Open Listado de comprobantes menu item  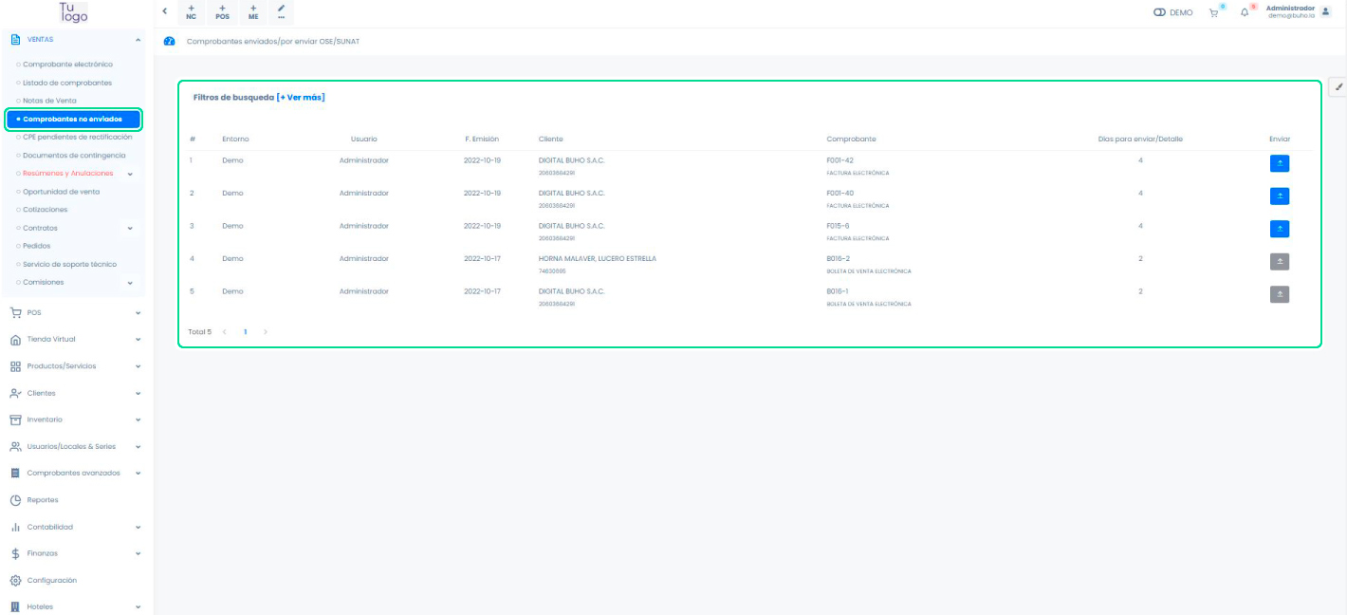pos(66,83)
